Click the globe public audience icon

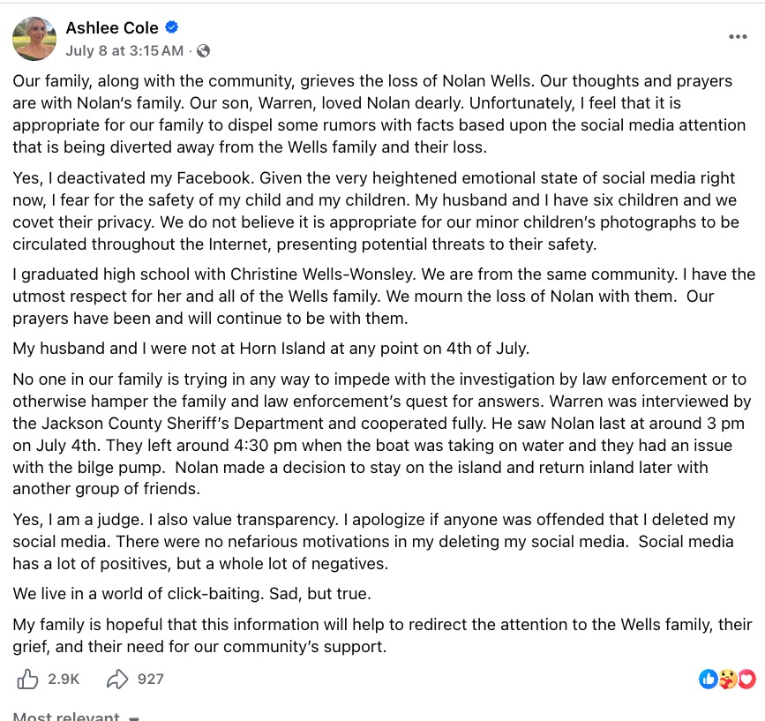204,50
